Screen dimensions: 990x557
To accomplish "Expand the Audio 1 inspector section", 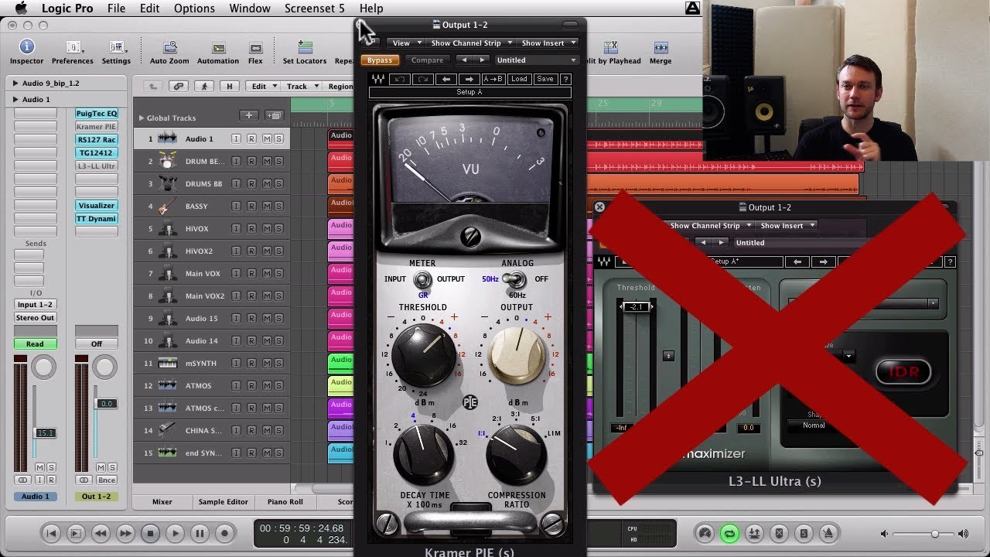I will coord(15,99).
